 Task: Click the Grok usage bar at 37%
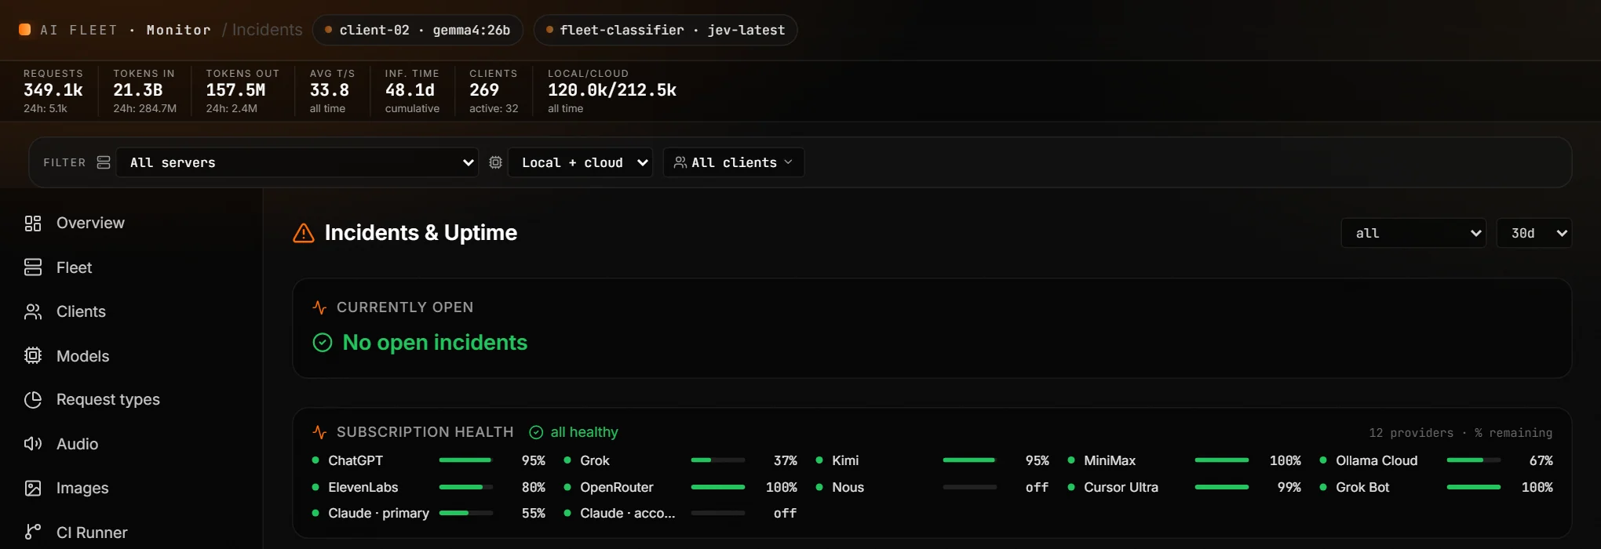[718, 460]
